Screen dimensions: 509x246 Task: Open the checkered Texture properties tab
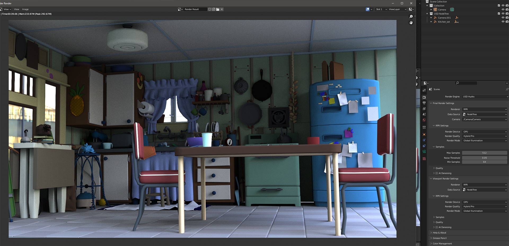click(424, 159)
